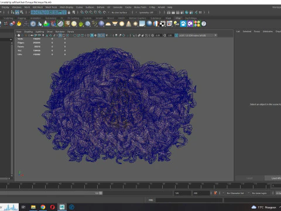Click the padlock icon in status line

tap(69, 12)
